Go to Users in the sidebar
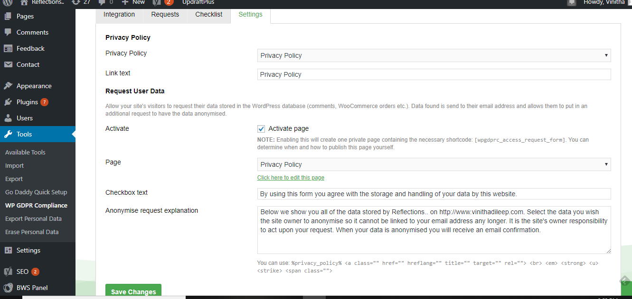Viewport: 632px width, 299px height. (25, 118)
